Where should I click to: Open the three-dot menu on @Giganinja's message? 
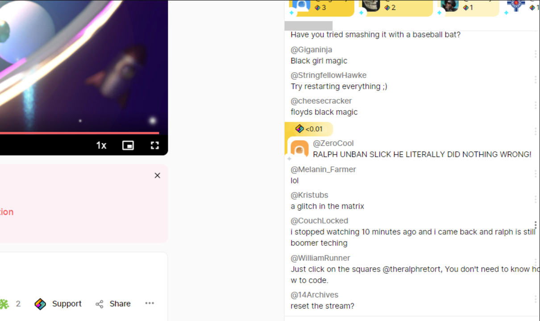point(535,54)
